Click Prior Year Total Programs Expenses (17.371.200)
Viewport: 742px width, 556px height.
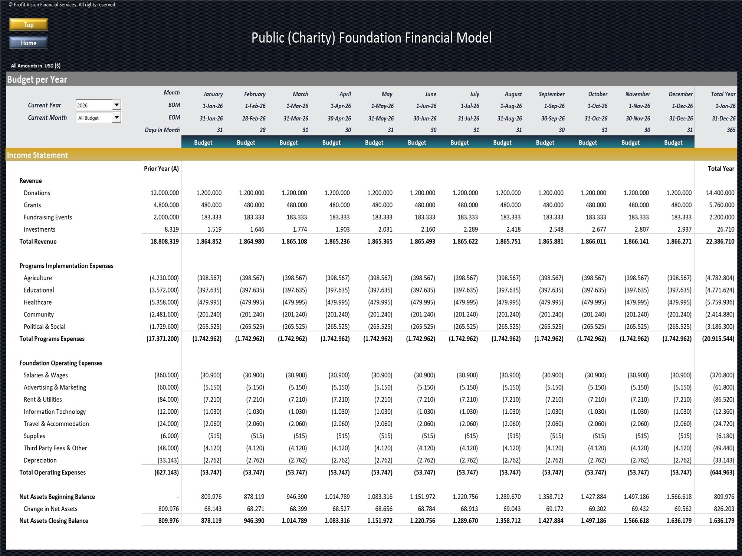point(162,339)
